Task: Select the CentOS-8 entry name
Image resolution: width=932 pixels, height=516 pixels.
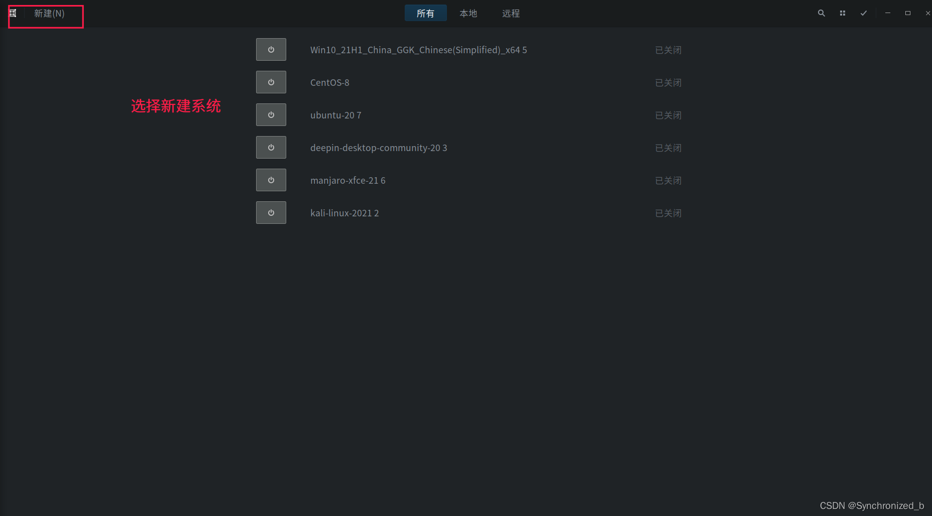Action: click(x=330, y=83)
